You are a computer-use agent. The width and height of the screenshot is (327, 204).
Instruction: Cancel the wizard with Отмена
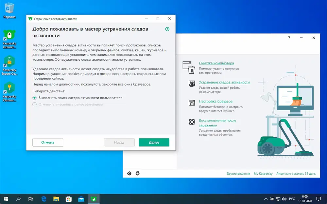[48, 142]
